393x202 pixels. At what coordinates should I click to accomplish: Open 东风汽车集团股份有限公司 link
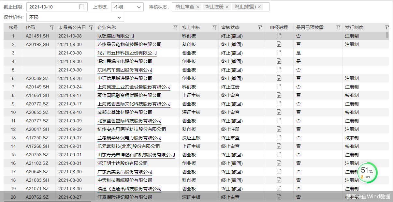pos(125,70)
